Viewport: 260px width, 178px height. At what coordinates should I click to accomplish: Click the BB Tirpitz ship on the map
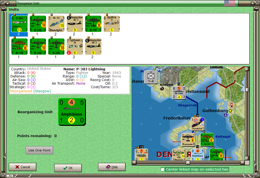[179, 93]
